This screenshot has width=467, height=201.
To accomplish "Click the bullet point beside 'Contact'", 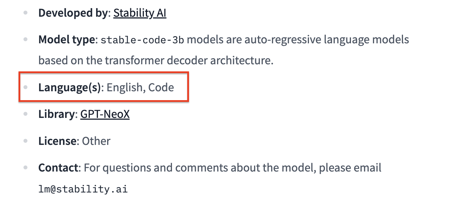I will (25, 168).
